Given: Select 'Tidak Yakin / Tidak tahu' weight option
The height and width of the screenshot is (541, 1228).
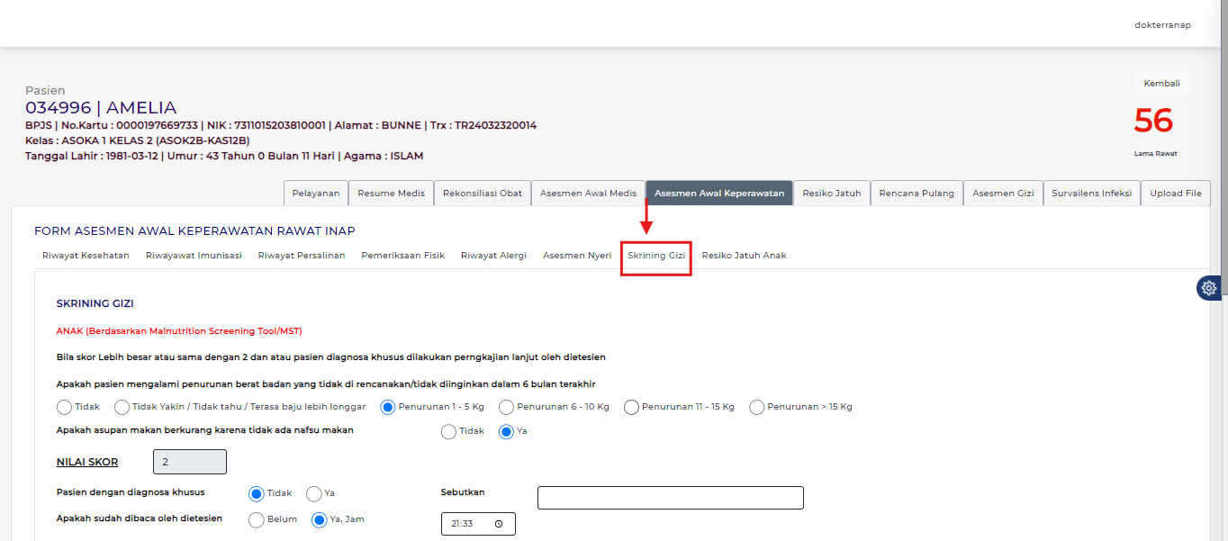Looking at the screenshot, I should [x=122, y=407].
